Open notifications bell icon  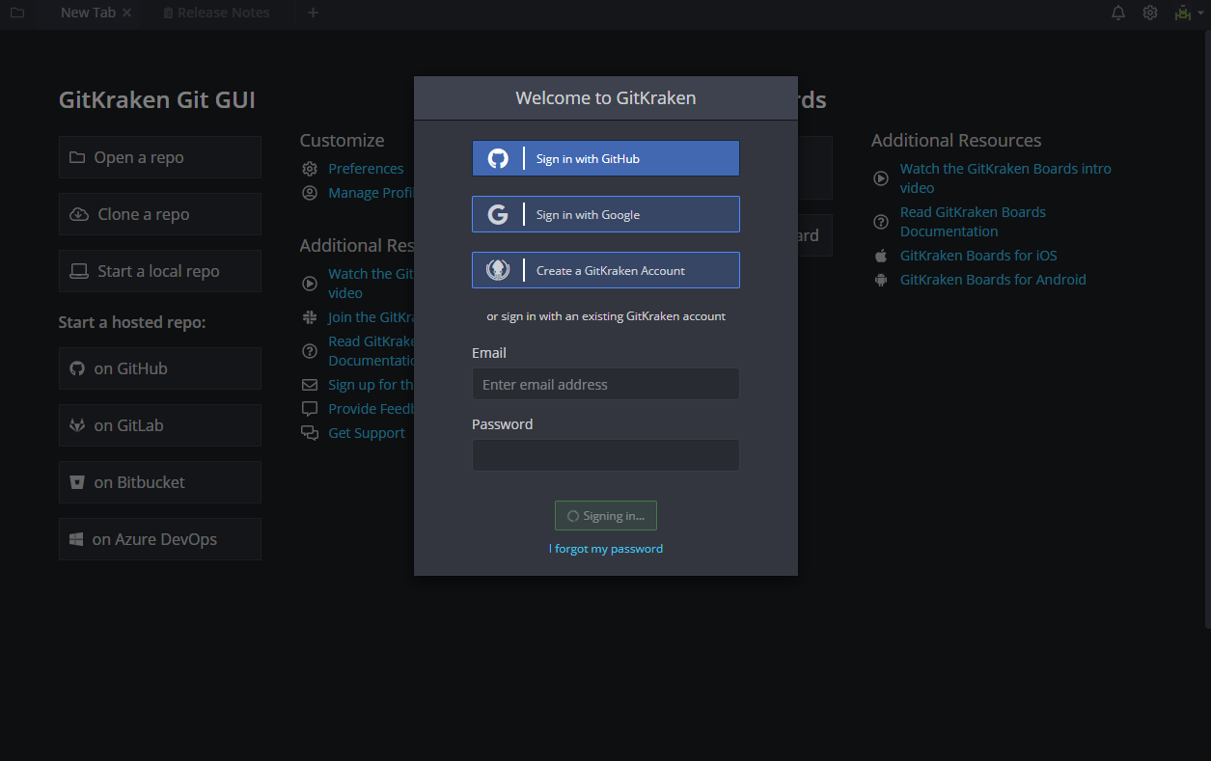(x=1118, y=13)
